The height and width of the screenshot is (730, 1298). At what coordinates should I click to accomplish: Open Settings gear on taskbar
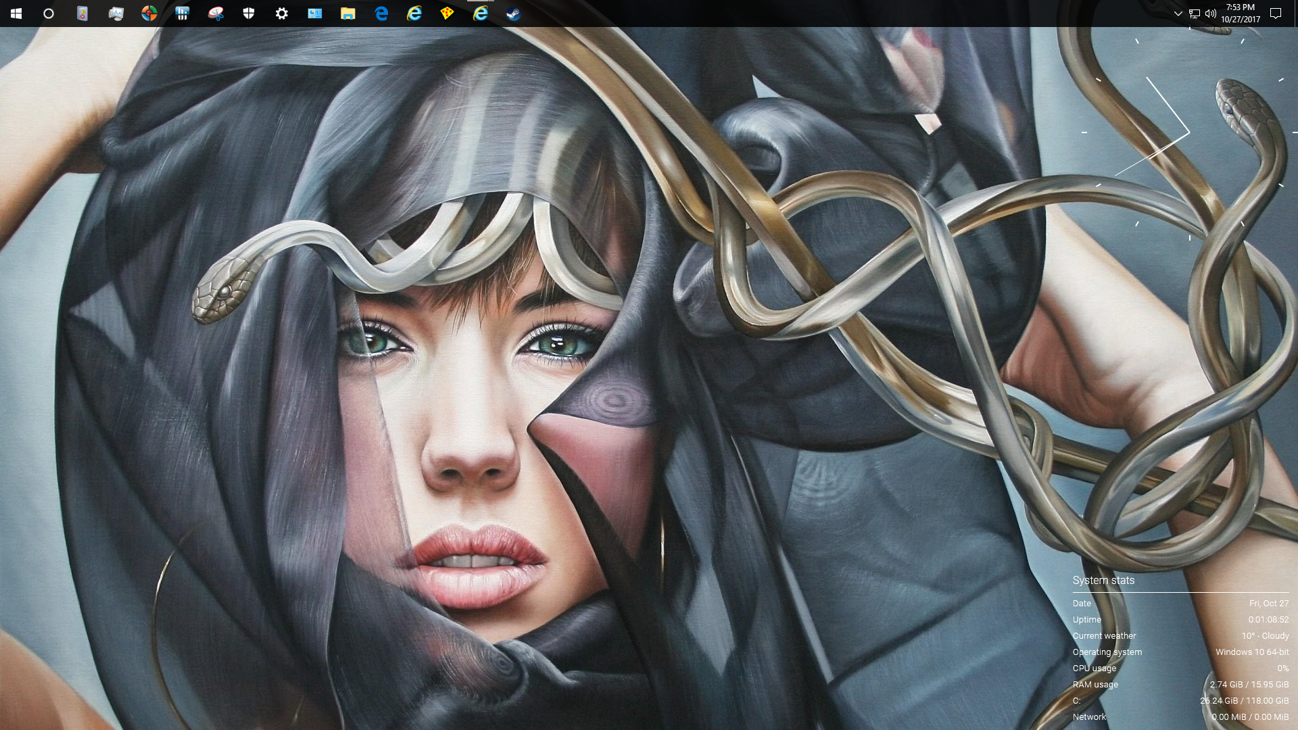[x=282, y=14]
